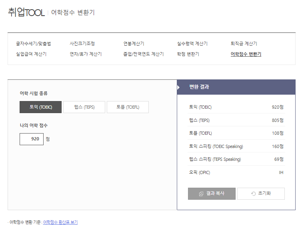
Task: Open 사진크기조정 tool
Action: (82, 44)
